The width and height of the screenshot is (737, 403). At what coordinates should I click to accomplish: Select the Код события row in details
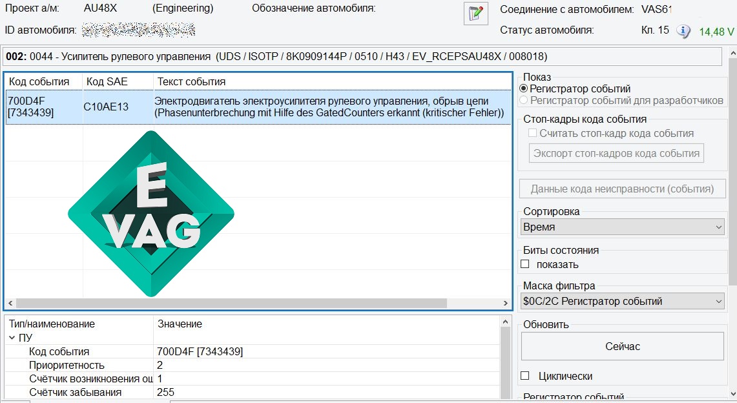252,351
